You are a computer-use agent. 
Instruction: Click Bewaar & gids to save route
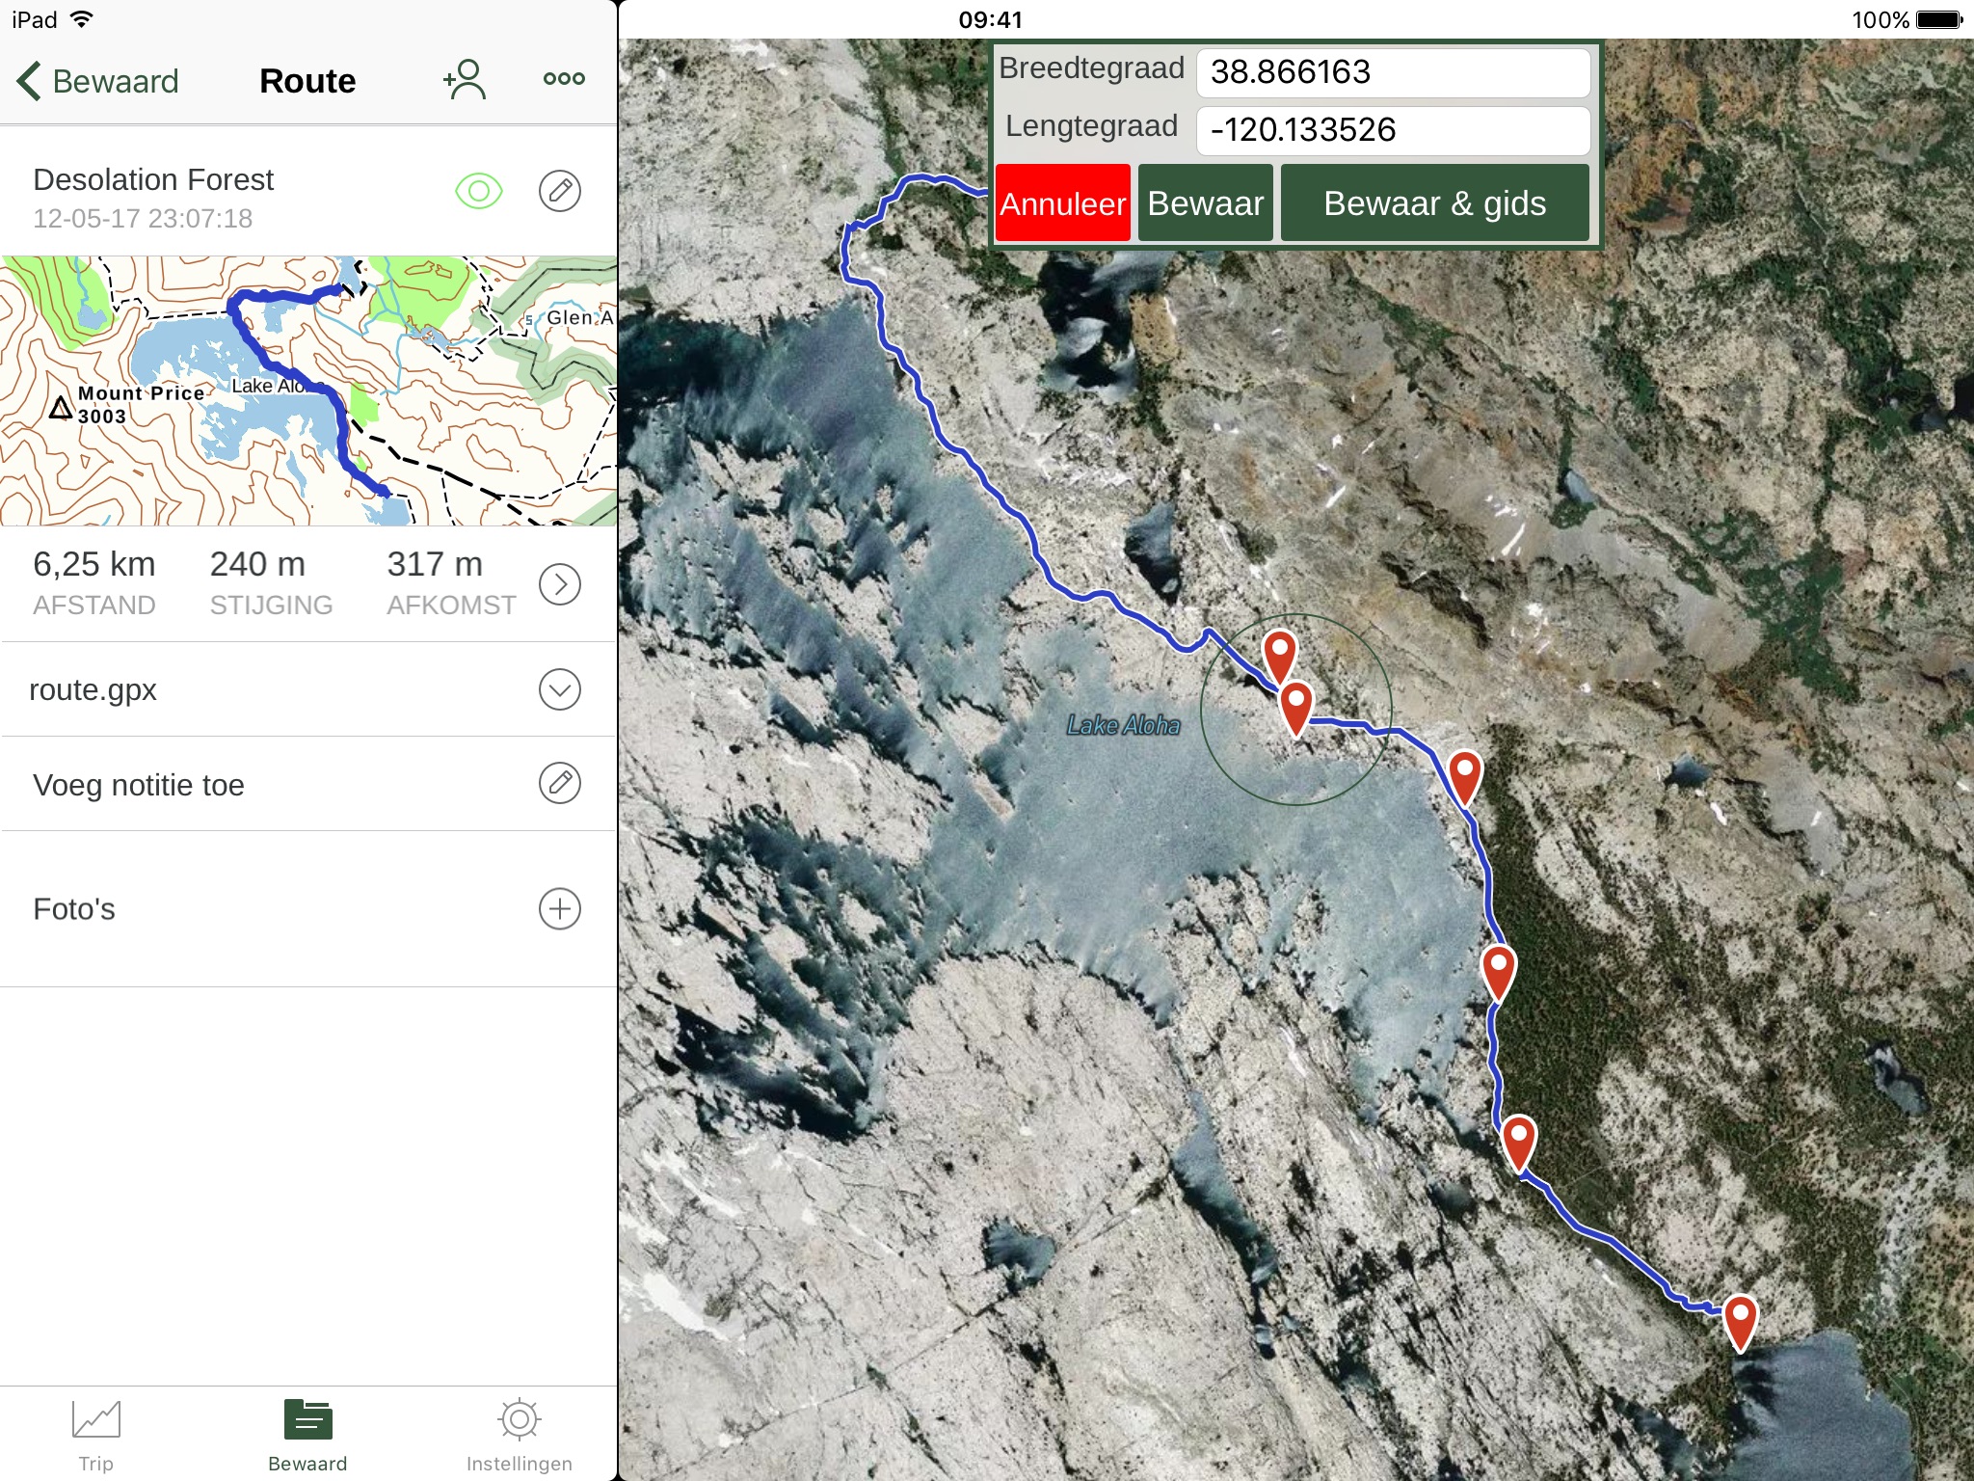1433,202
